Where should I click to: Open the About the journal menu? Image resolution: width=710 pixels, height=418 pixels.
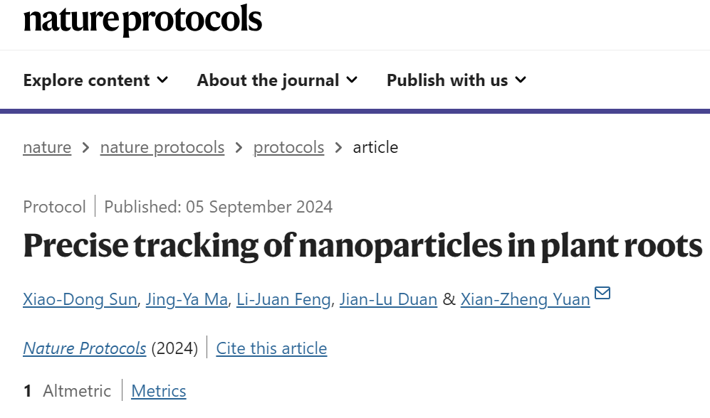[x=277, y=80]
